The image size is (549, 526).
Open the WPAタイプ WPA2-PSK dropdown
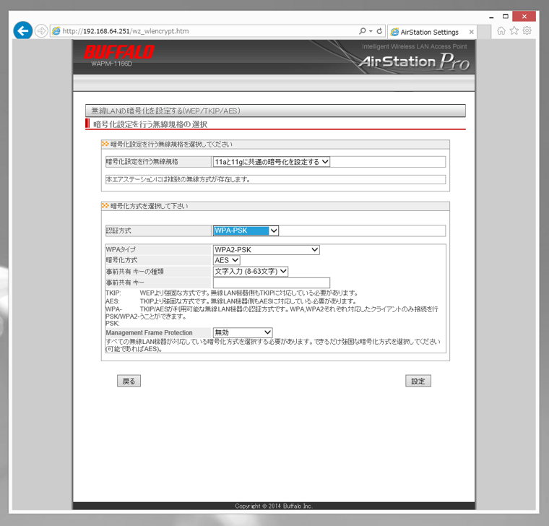(266, 250)
